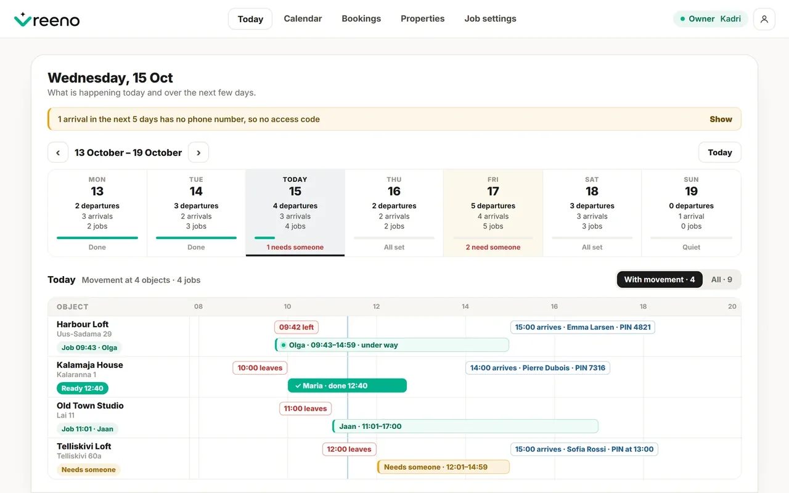Screen dimensions: 789x493
Task: Click the Owner Kadri badge
Action: (x=710, y=19)
